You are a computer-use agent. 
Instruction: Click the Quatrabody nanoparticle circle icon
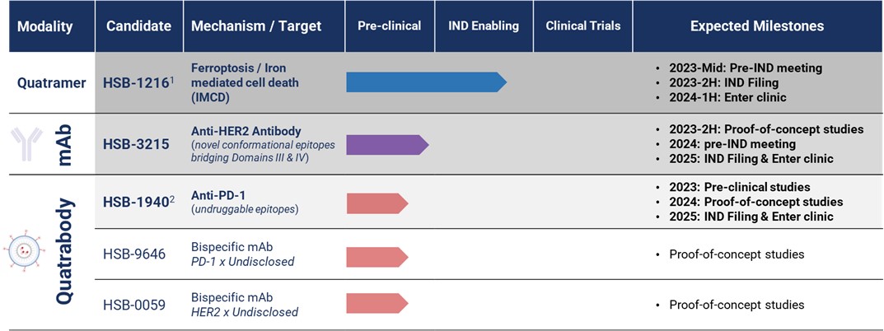point(25,251)
